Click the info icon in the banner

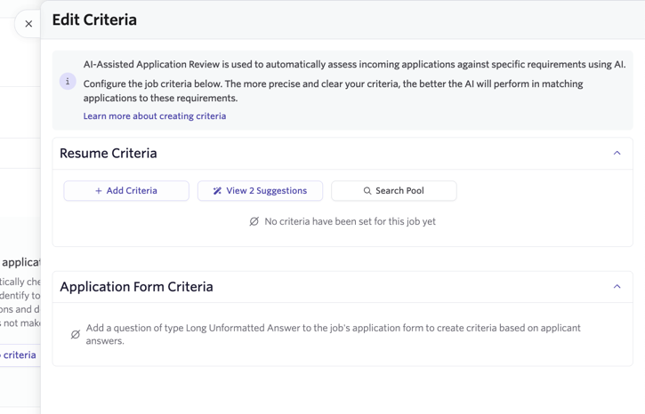[68, 82]
